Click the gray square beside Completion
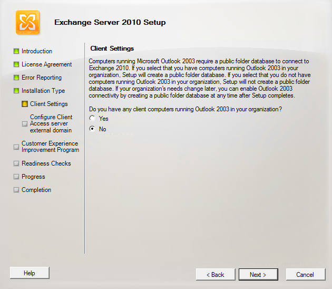Screen dimensions: 332x289 pos(16,190)
